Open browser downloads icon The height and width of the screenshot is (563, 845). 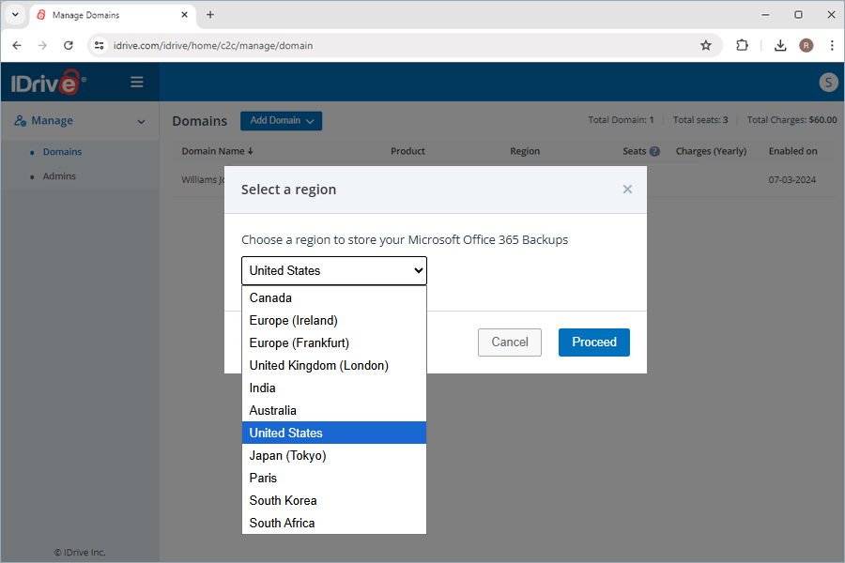click(780, 46)
